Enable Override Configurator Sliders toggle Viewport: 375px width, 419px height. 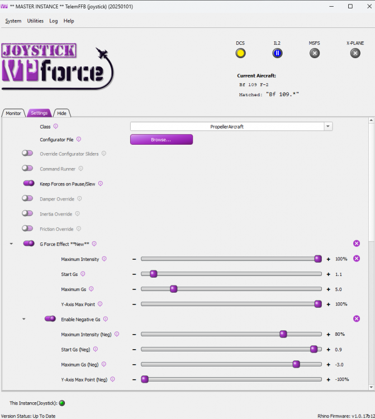[x=27, y=153]
